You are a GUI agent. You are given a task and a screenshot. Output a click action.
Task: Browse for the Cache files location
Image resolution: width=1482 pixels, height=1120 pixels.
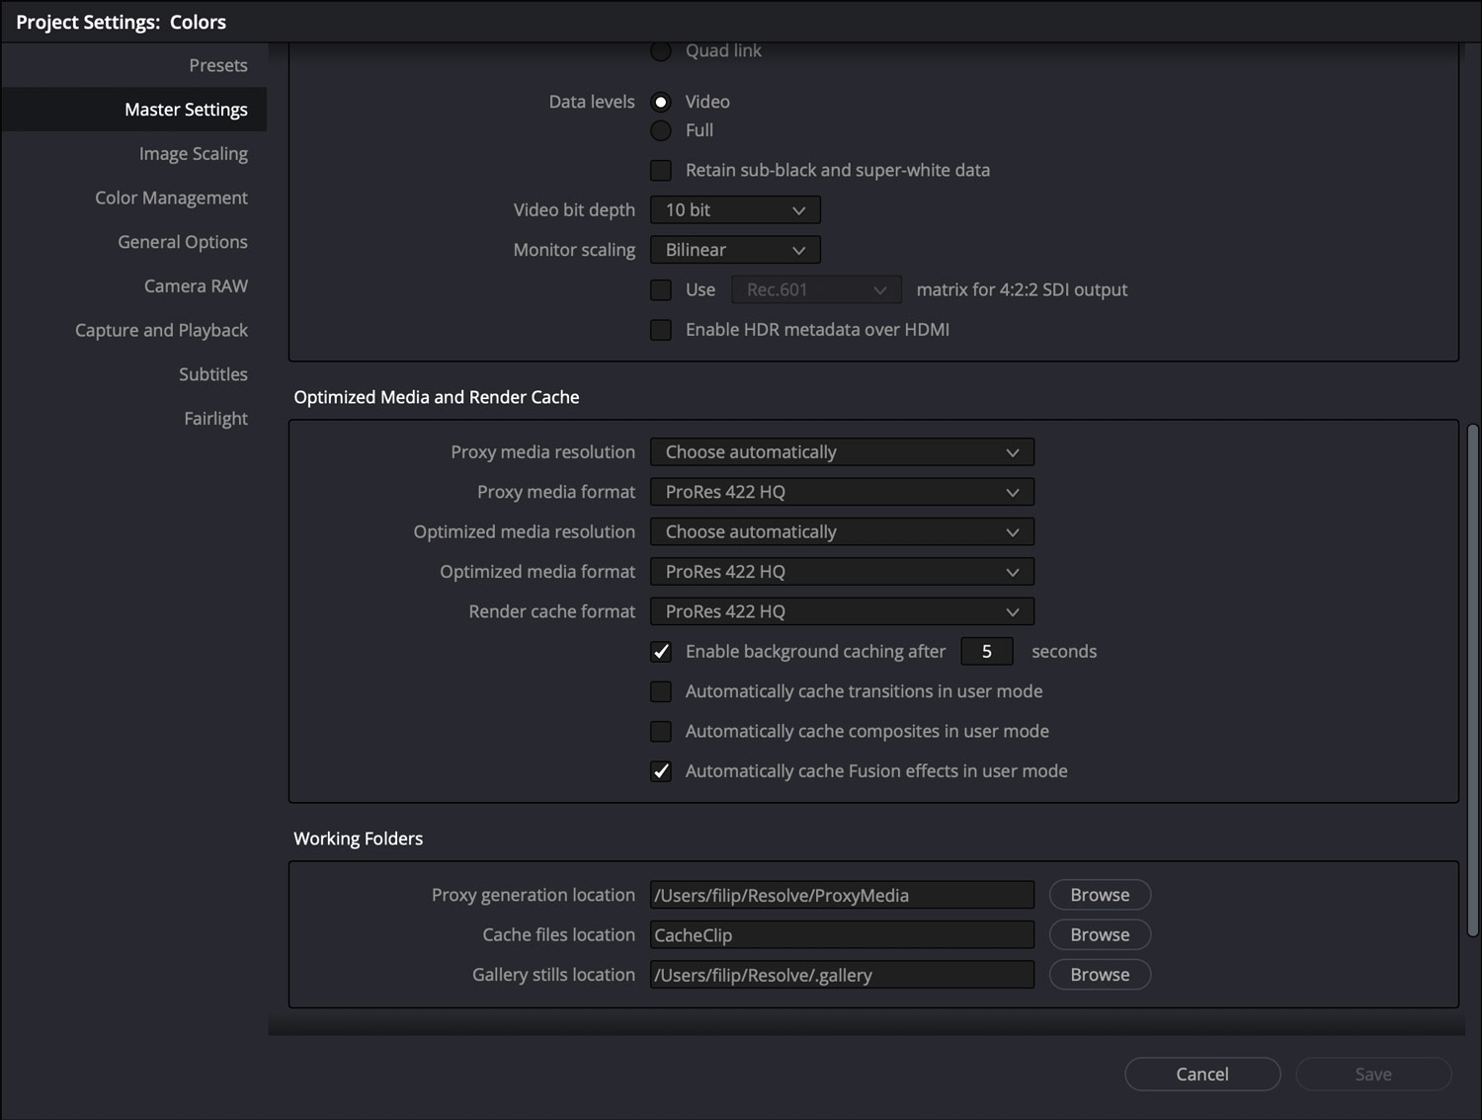1099,933
